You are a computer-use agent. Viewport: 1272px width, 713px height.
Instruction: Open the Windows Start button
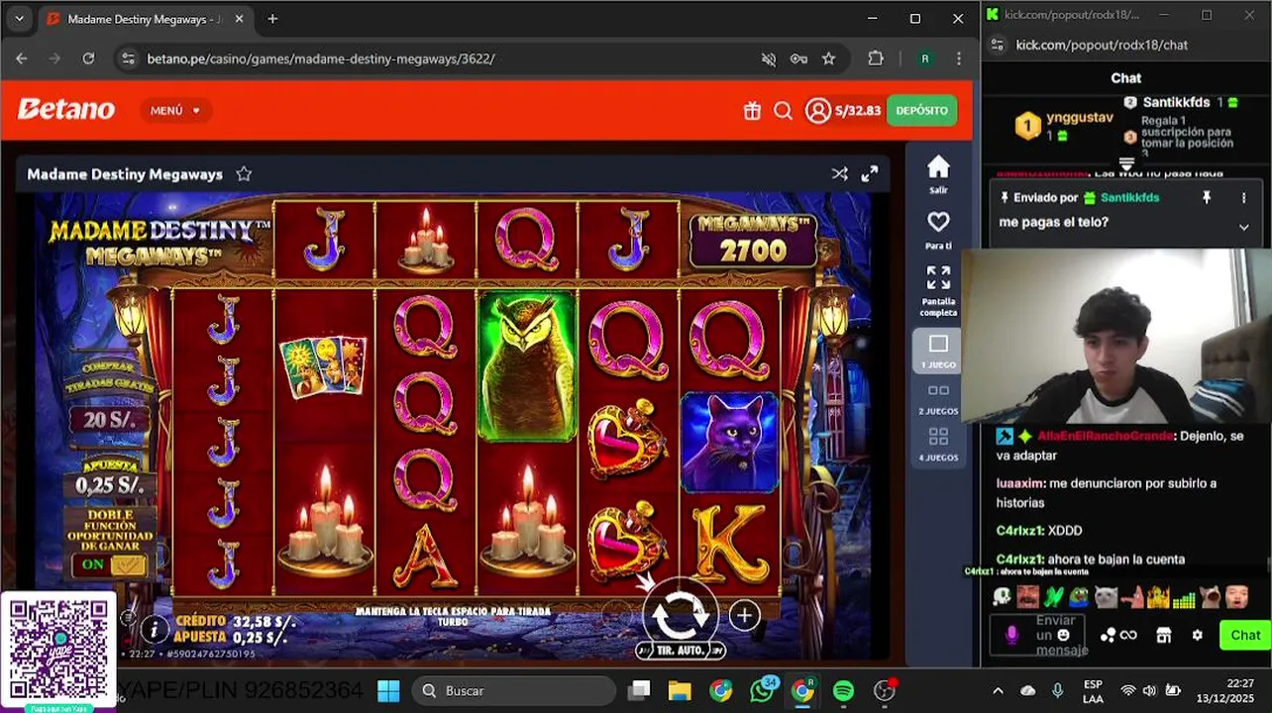(x=388, y=690)
